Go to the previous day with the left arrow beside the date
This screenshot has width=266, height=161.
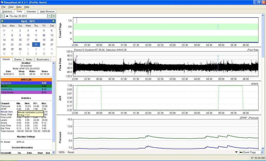click(x=2, y=16)
